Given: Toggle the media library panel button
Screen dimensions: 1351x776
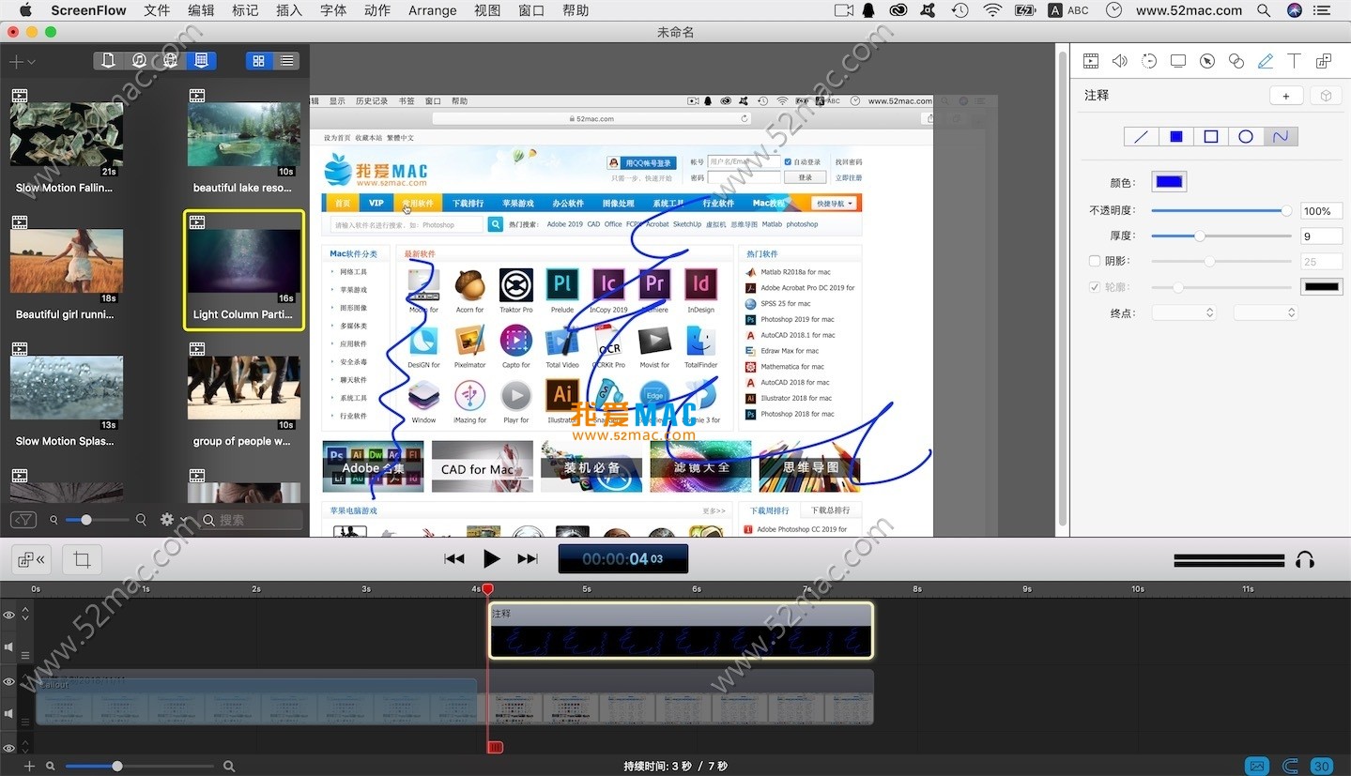Looking at the screenshot, I should click(x=31, y=560).
